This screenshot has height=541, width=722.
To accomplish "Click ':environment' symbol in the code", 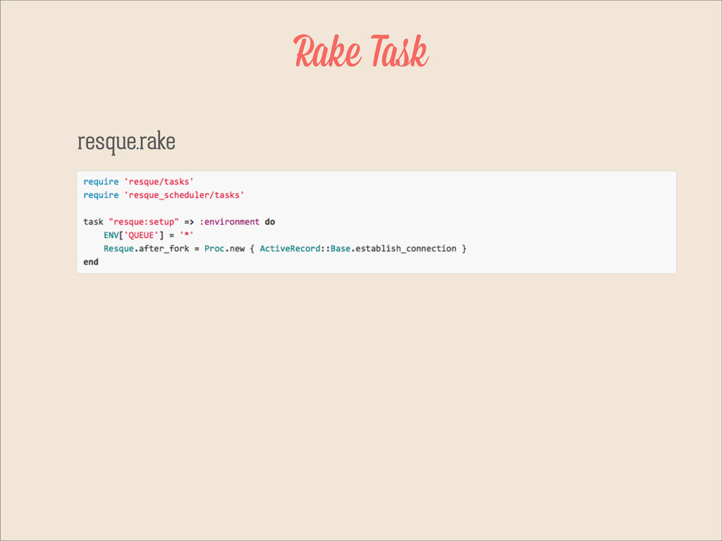I will click(x=229, y=222).
